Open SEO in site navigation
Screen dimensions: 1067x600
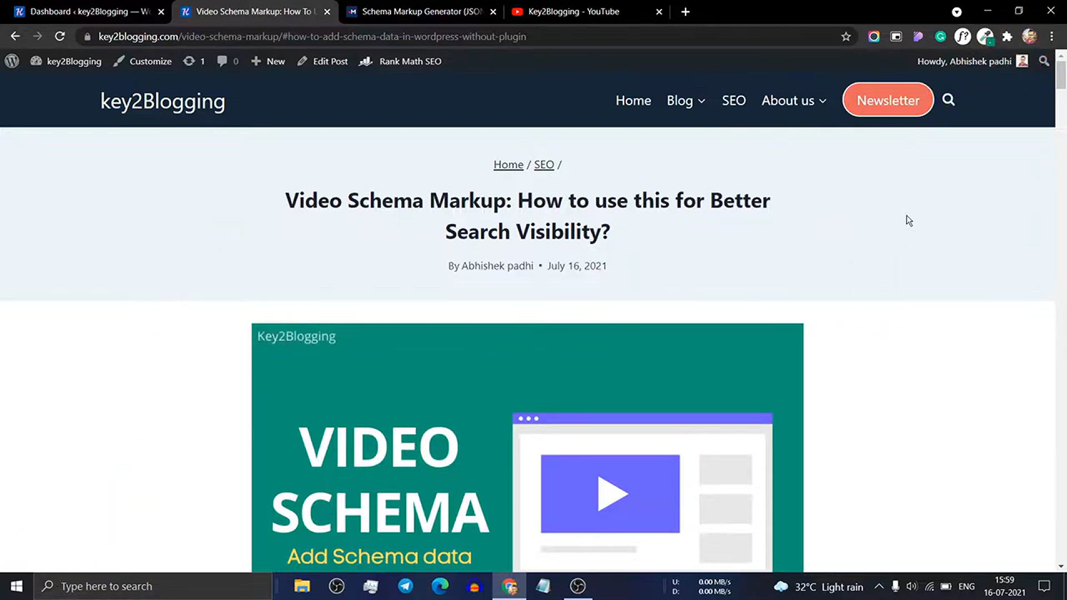(734, 101)
